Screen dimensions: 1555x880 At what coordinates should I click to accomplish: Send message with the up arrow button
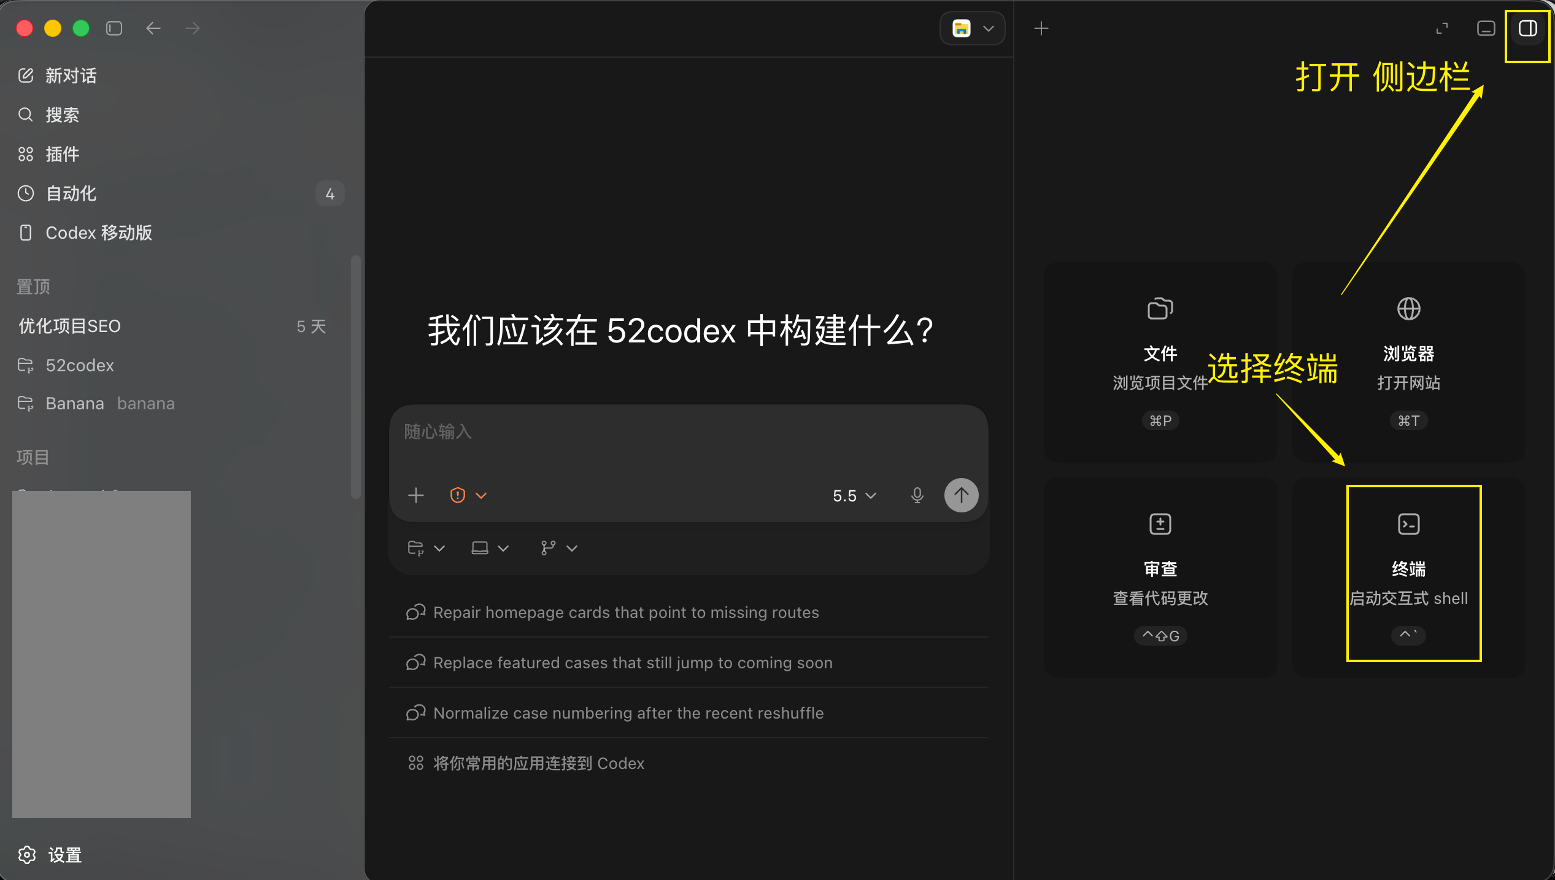[x=961, y=495]
